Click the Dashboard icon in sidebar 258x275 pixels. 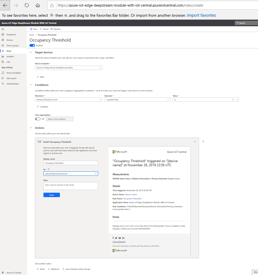click(3, 34)
